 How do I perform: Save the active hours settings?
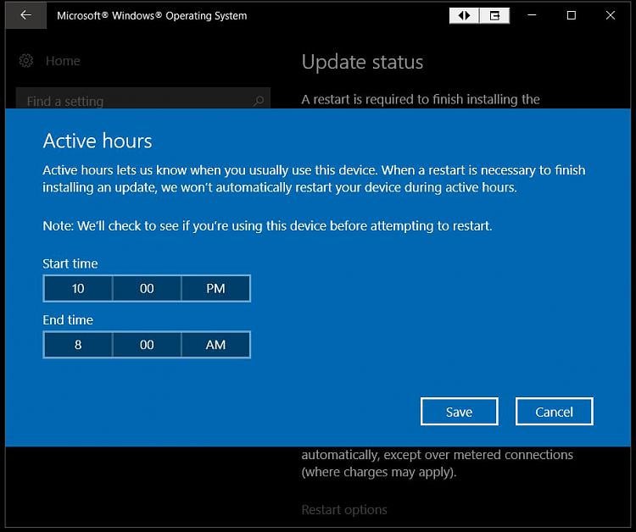click(x=459, y=412)
